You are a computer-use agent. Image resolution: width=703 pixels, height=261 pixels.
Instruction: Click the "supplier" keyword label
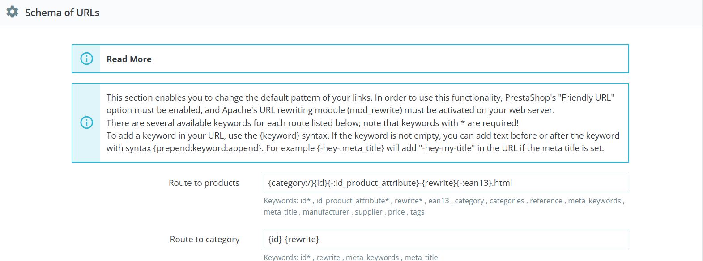367,212
